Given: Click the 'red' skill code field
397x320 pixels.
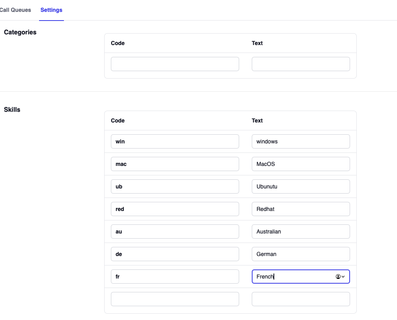Looking at the screenshot, I should click(175, 209).
